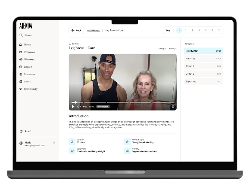Screen dimensions: 250x192
Task: Click the Home house icon
Action: [21, 44]
